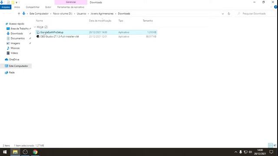Click the blue Downloads arrow icon in the address bar
The width and height of the screenshot is (278, 156).
(x=24, y=13)
